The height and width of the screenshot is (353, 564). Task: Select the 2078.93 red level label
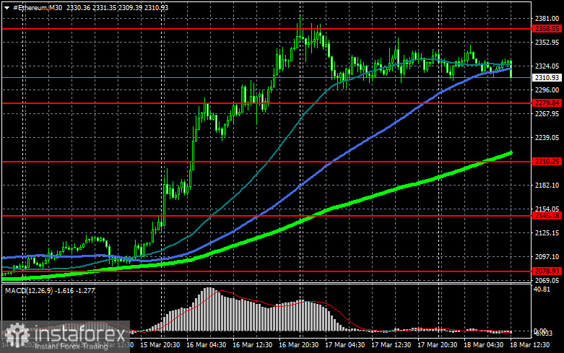click(x=547, y=271)
